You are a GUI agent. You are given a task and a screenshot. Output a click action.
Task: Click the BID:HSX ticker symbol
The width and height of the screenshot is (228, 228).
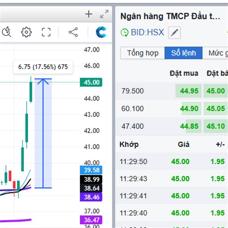pos(147,32)
